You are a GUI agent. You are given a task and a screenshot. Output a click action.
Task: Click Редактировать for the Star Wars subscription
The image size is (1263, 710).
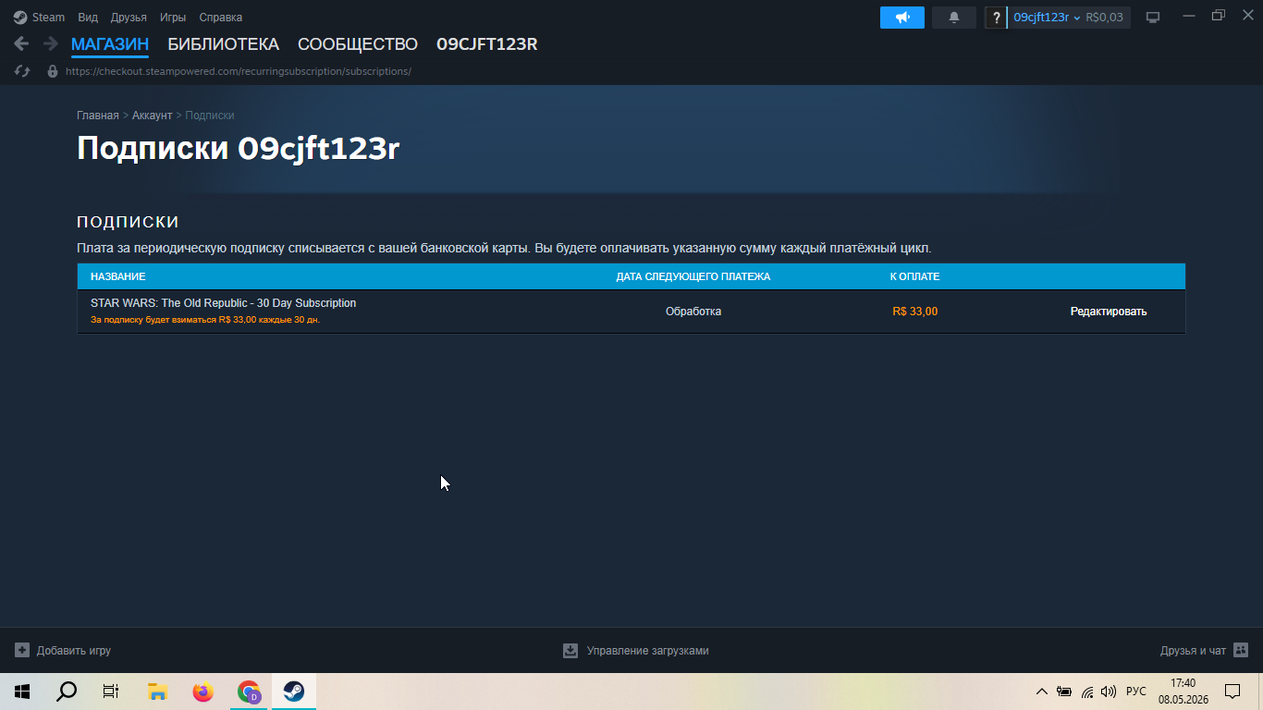tap(1109, 312)
